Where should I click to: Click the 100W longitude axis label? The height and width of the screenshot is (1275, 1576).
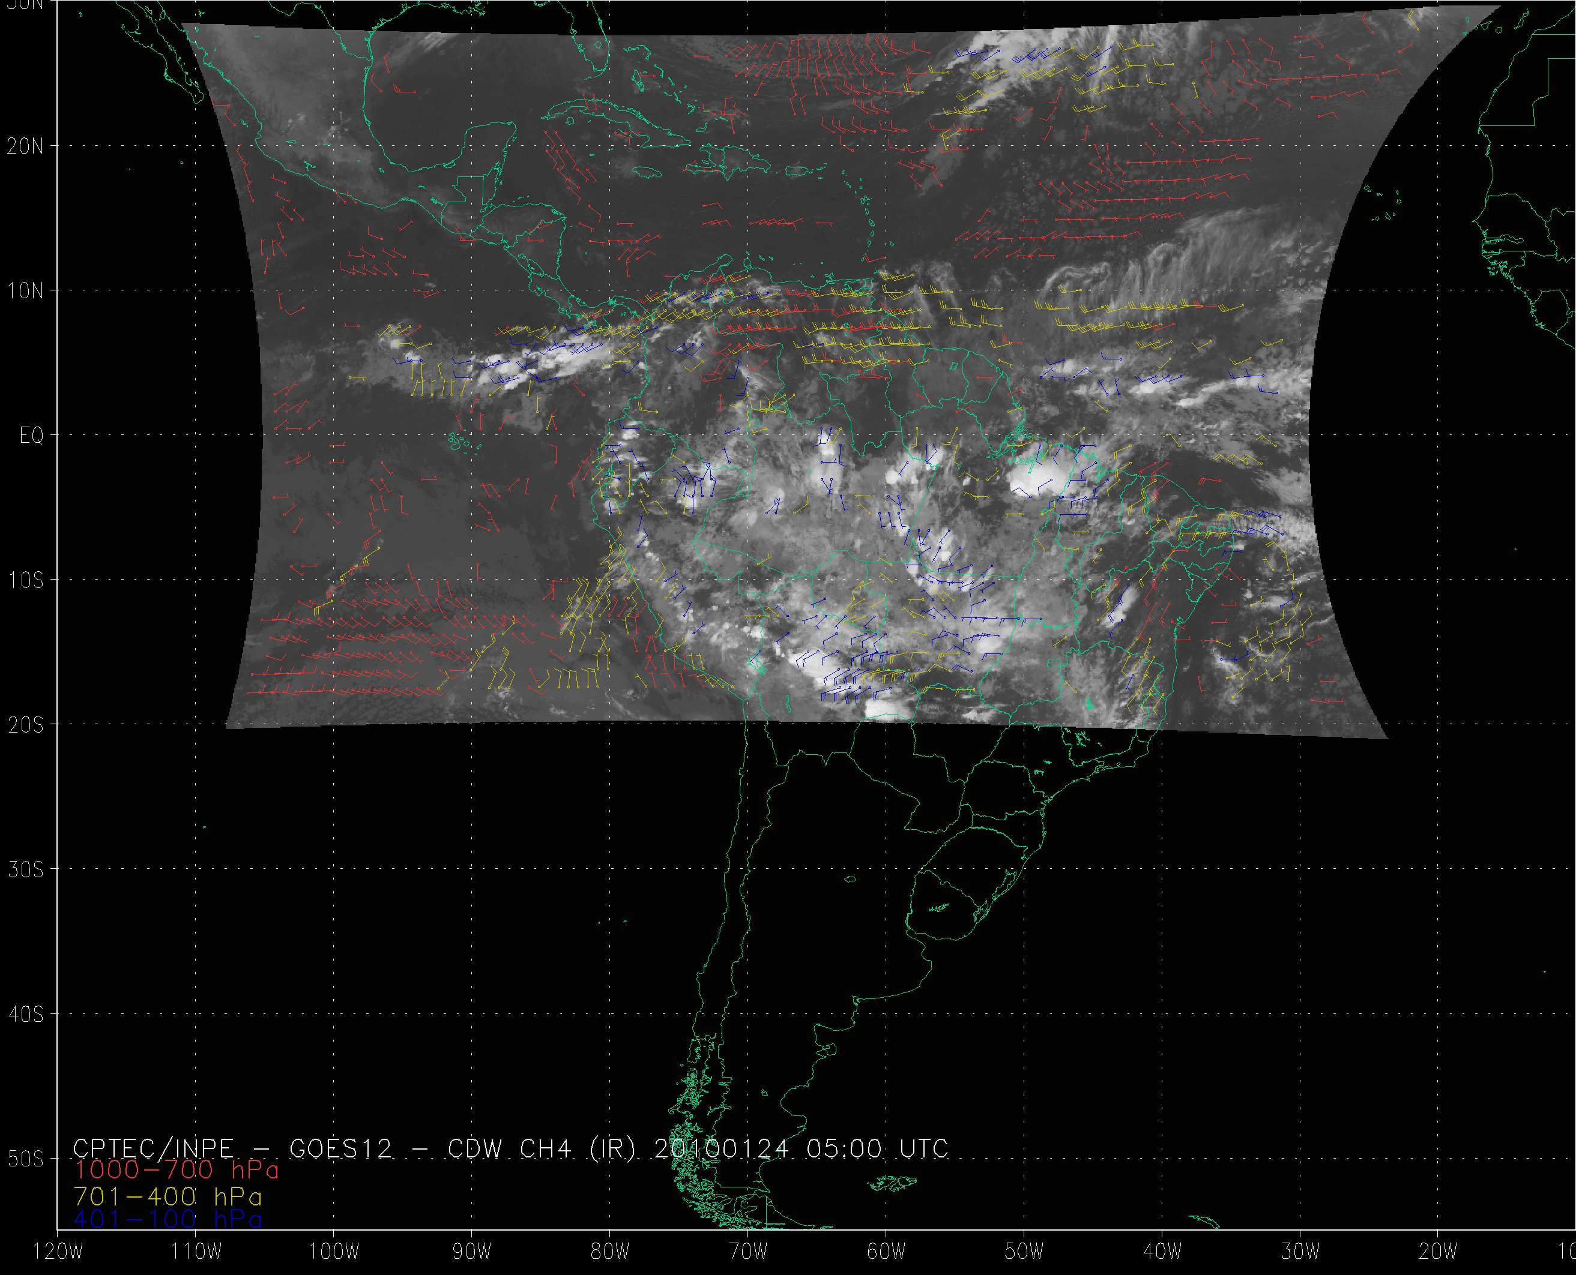[334, 1252]
